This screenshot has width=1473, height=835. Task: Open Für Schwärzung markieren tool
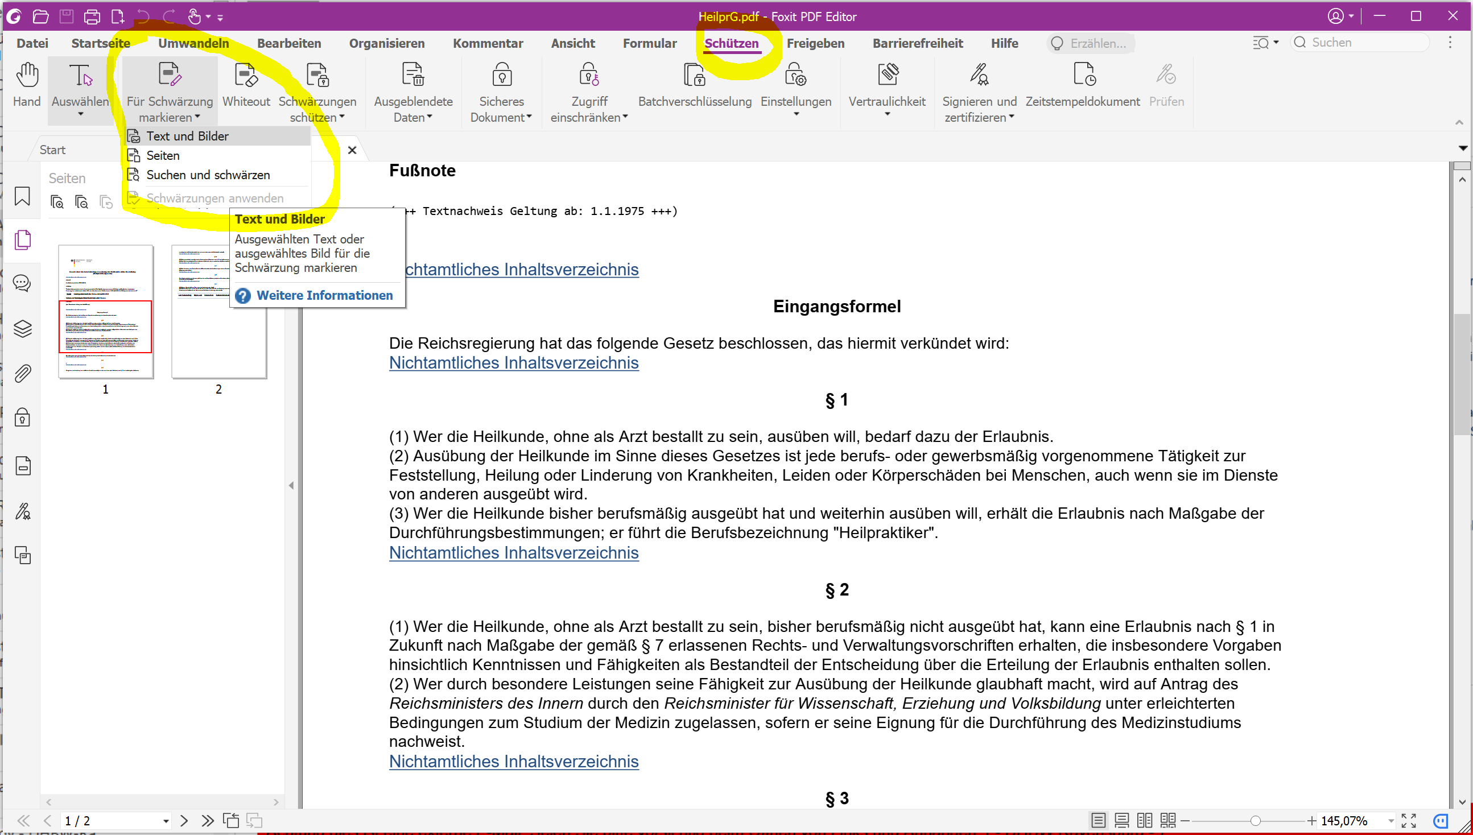pos(170,92)
